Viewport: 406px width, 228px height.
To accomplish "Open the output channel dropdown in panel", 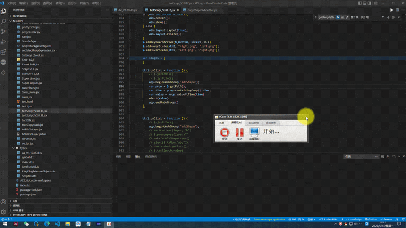I will point(361,157).
